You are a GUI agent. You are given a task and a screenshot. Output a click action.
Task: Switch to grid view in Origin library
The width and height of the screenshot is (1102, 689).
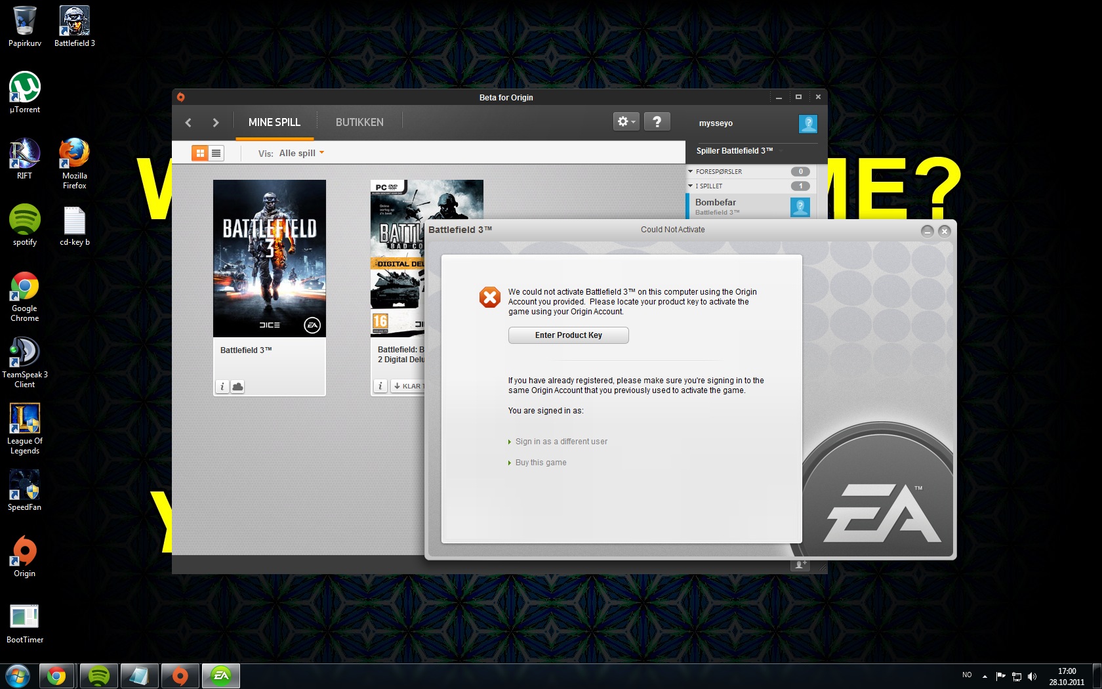pyautogui.click(x=200, y=153)
